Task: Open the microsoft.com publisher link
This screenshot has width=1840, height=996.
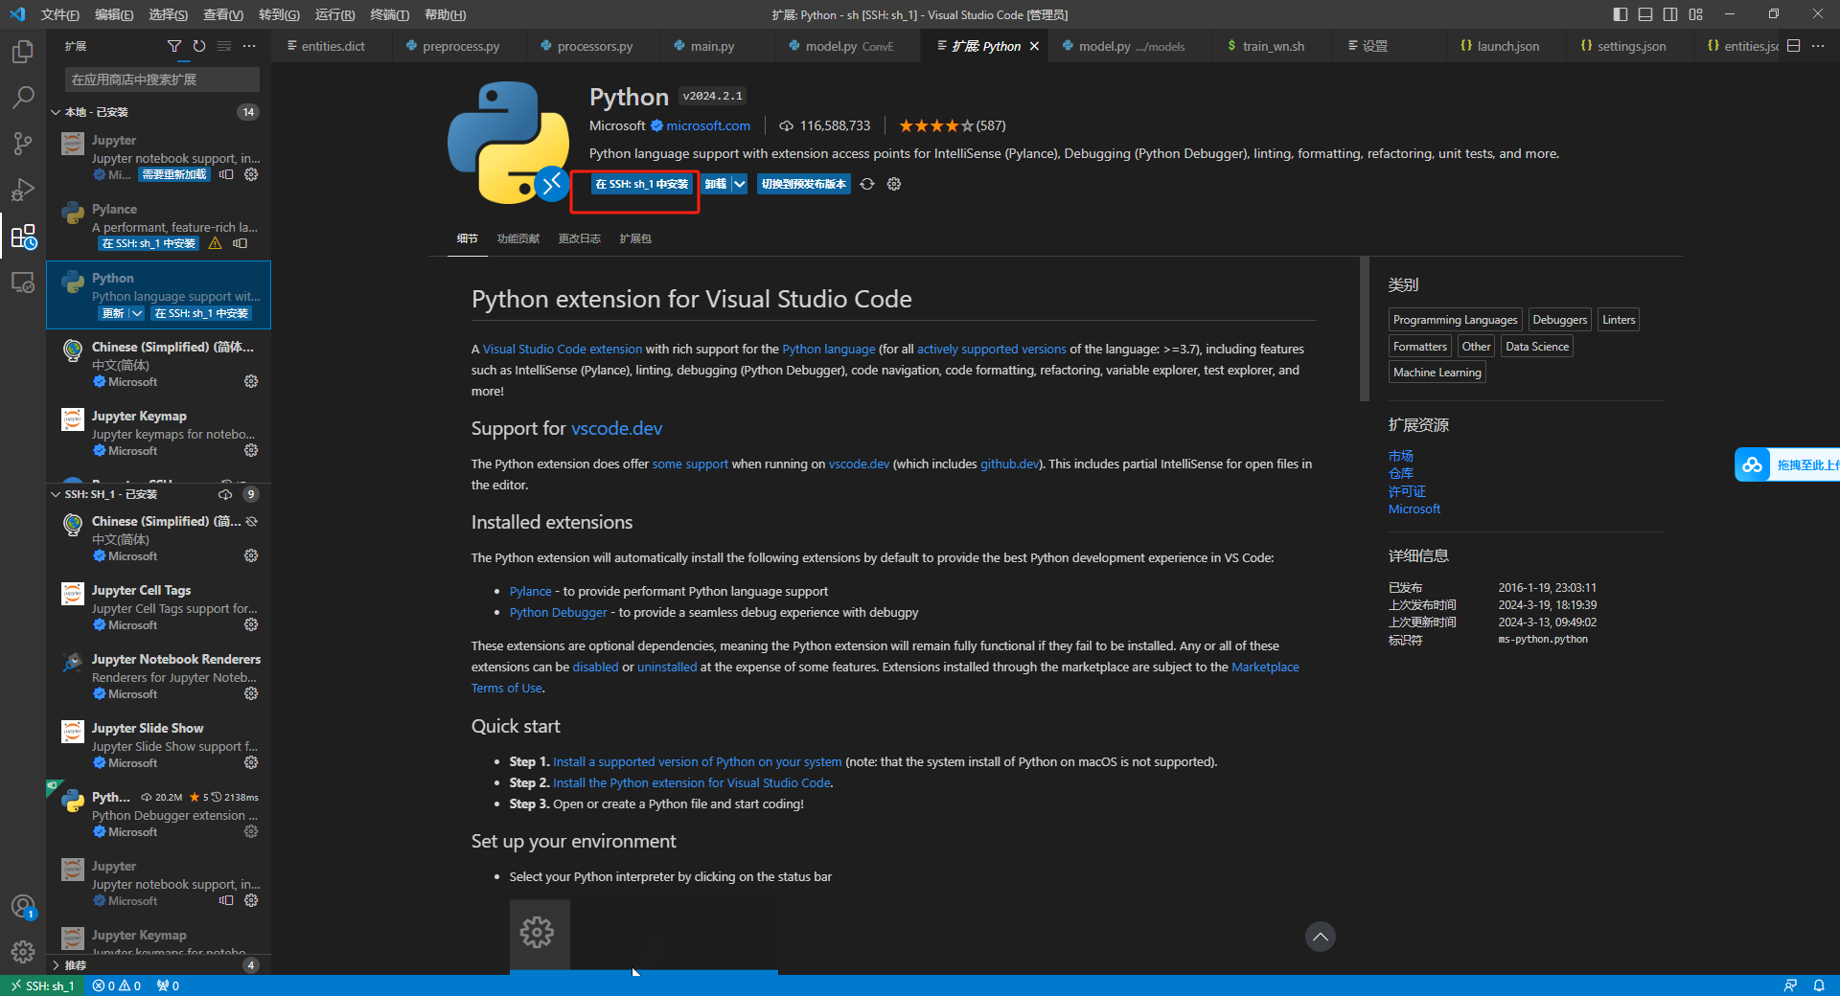Action: [708, 125]
